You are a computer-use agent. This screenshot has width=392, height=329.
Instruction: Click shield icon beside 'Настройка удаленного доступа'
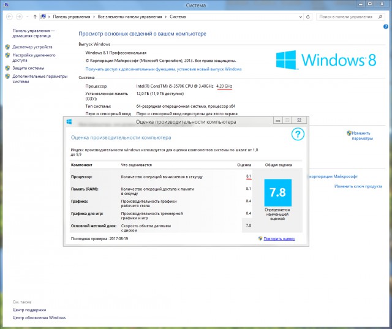7,55
